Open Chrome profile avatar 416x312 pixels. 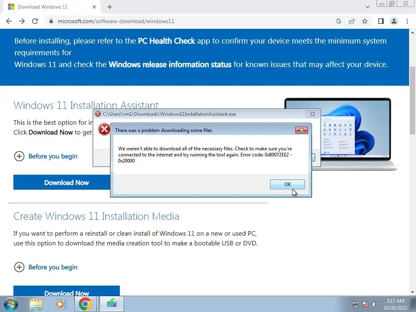tap(394, 21)
